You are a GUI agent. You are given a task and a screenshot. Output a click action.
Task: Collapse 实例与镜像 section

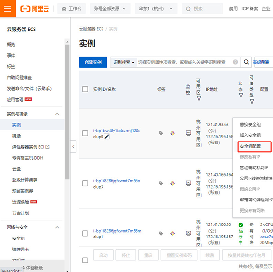[57, 114]
